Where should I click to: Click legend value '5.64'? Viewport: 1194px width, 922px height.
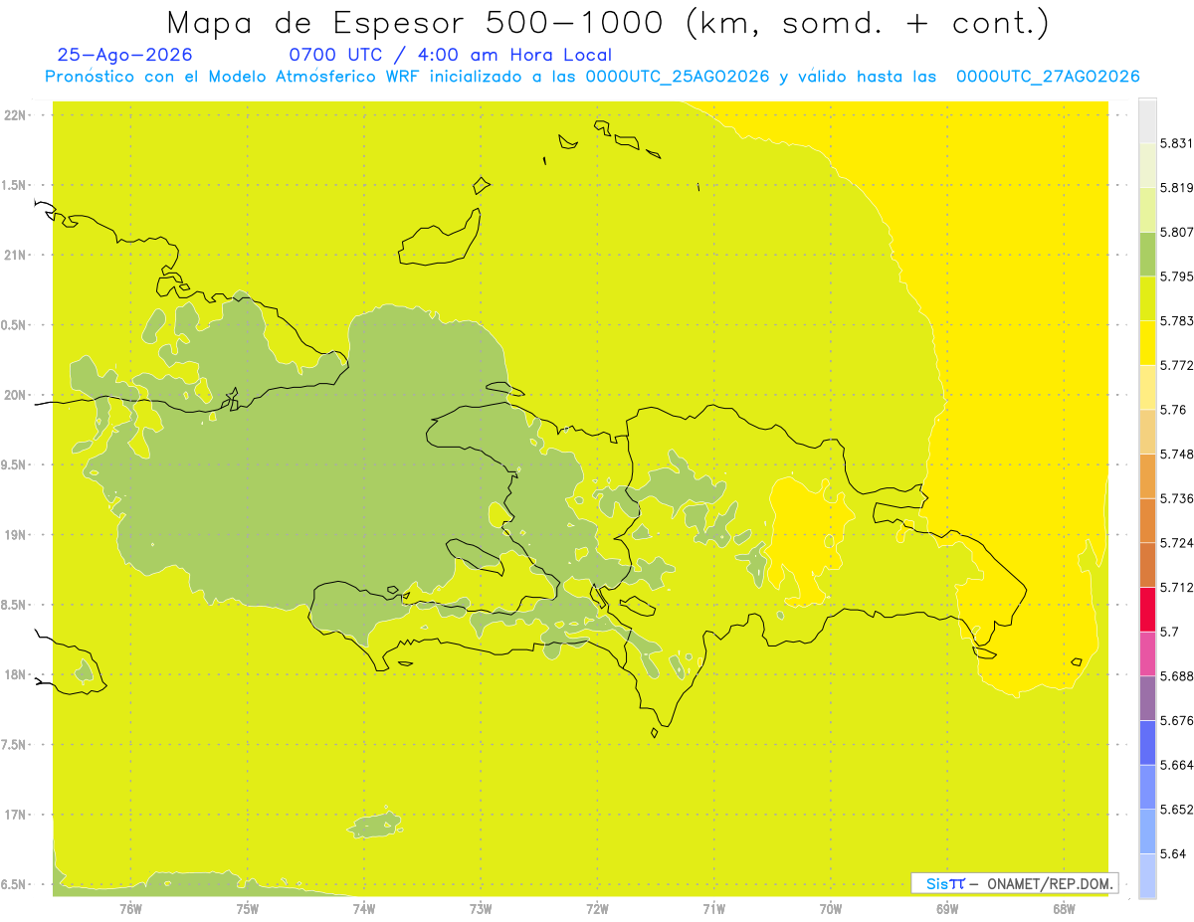[x=1173, y=853]
